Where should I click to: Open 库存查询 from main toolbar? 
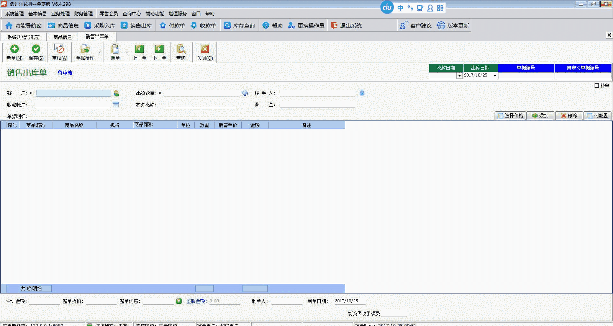[239, 26]
